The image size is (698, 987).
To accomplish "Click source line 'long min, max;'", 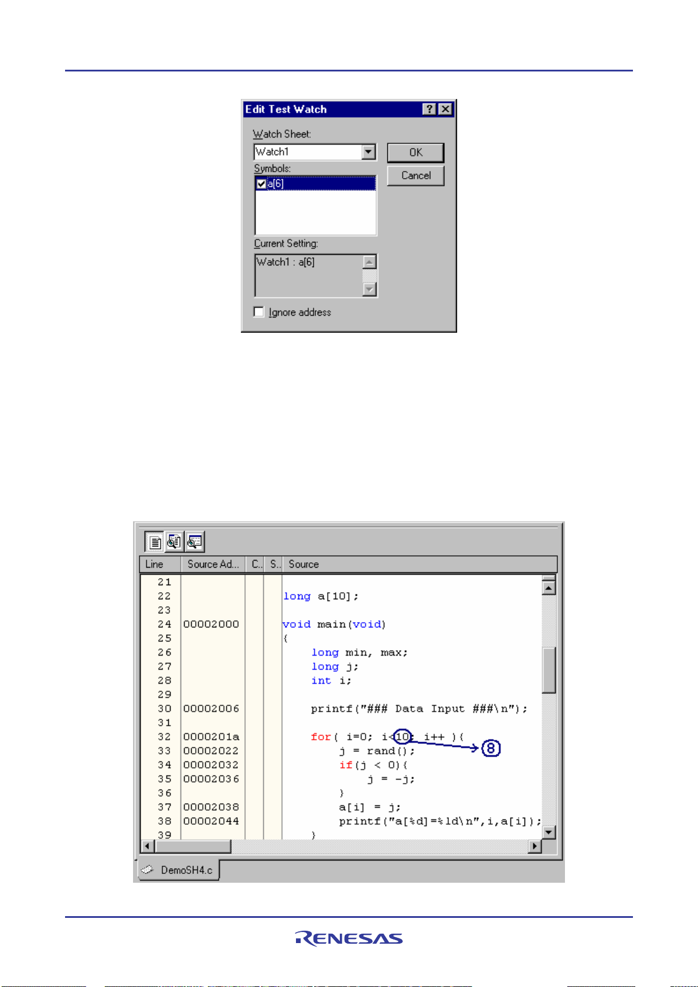I will point(359,653).
